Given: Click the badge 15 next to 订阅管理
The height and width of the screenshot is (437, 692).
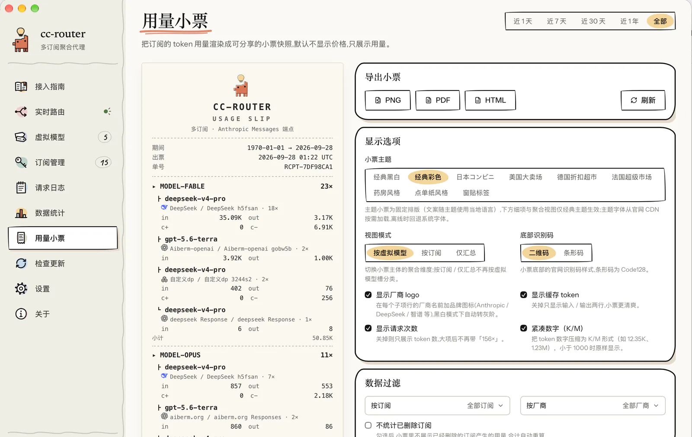Looking at the screenshot, I should (104, 162).
